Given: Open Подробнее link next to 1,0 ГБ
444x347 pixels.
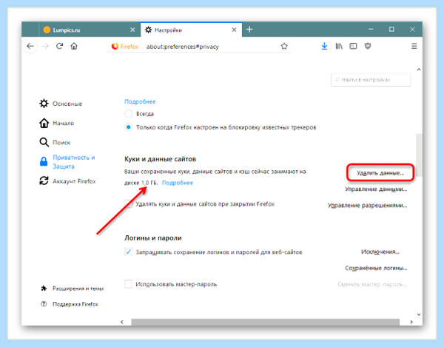Looking at the screenshot, I should (x=178, y=183).
